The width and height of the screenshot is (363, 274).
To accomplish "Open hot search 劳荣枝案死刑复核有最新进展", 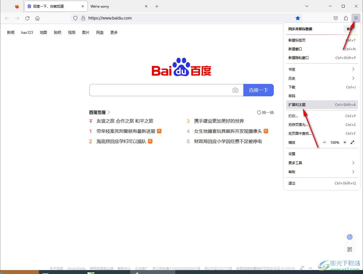I will 126,131.
